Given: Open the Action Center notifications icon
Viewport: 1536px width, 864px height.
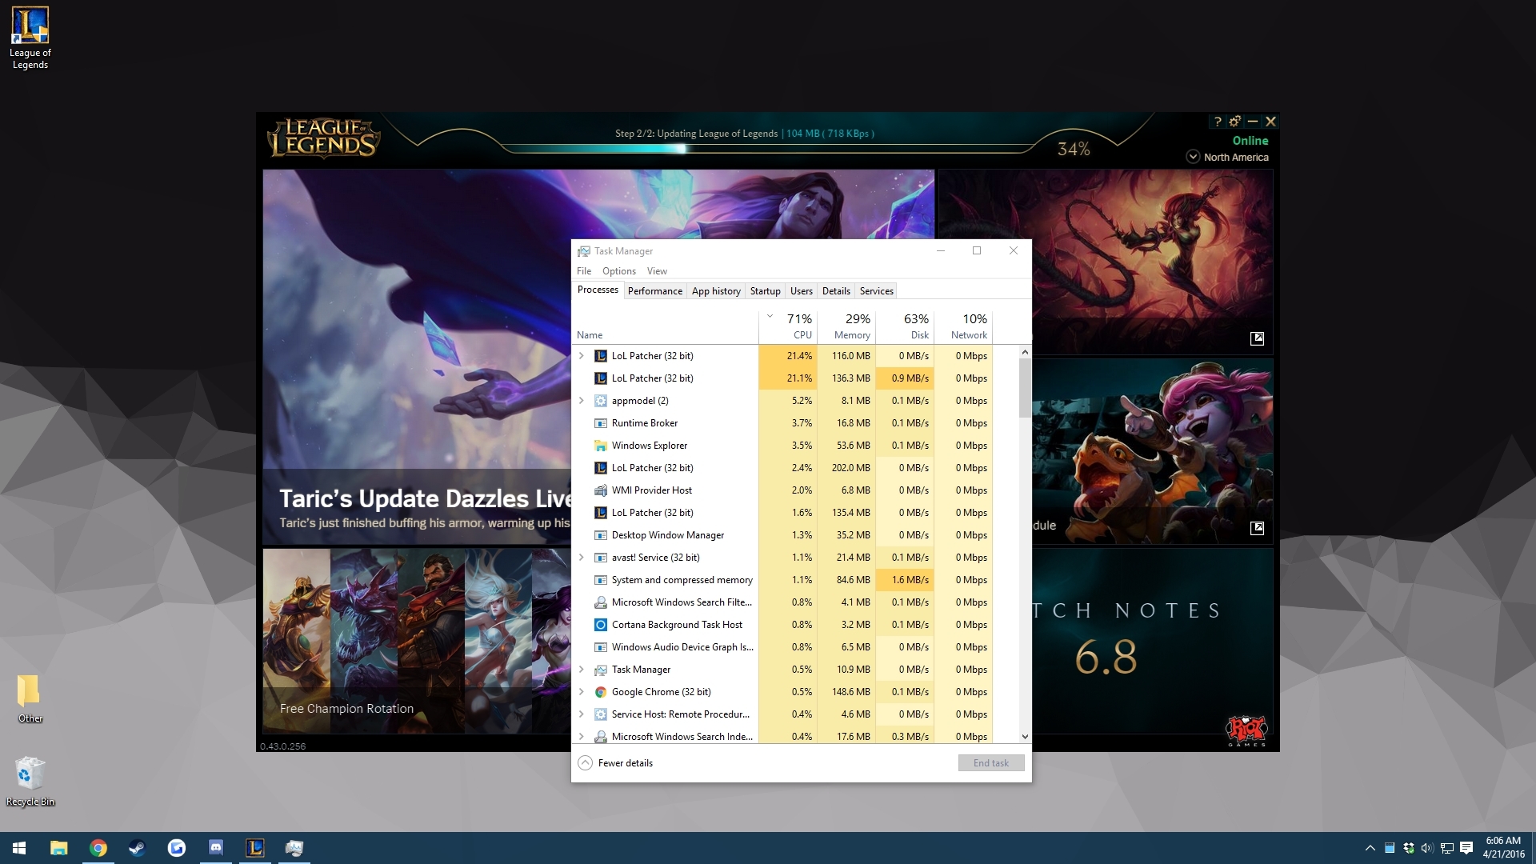Looking at the screenshot, I should pyautogui.click(x=1466, y=848).
